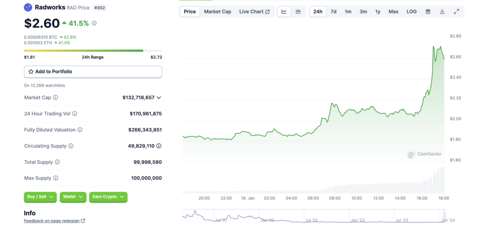Select the Max time range
479x228 pixels.
click(x=393, y=12)
